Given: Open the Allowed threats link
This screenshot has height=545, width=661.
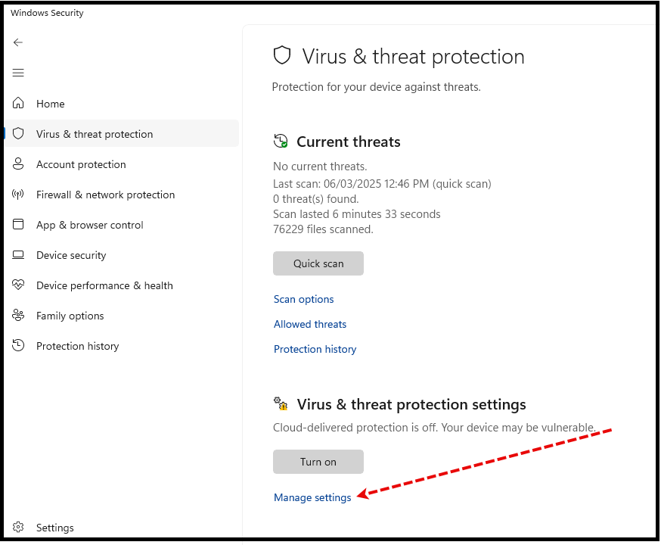Looking at the screenshot, I should (310, 324).
